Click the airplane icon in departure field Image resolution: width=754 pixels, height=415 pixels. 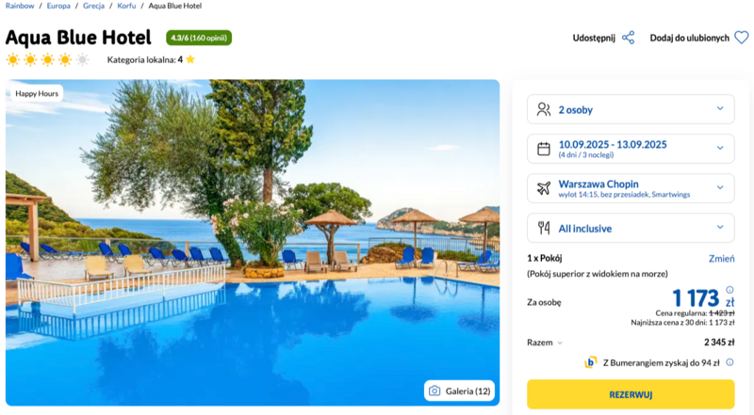(544, 188)
